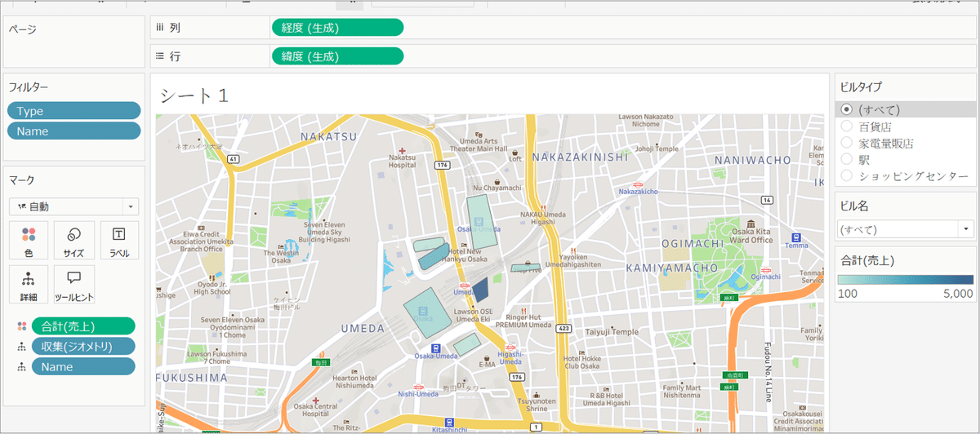
Task: Click the rows (行) shelf icon
Action: (x=159, y=55)
